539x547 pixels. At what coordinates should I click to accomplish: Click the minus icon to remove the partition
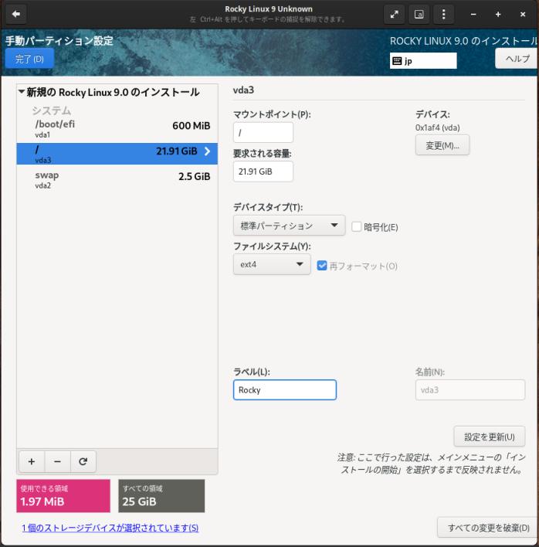pos(57,461)
